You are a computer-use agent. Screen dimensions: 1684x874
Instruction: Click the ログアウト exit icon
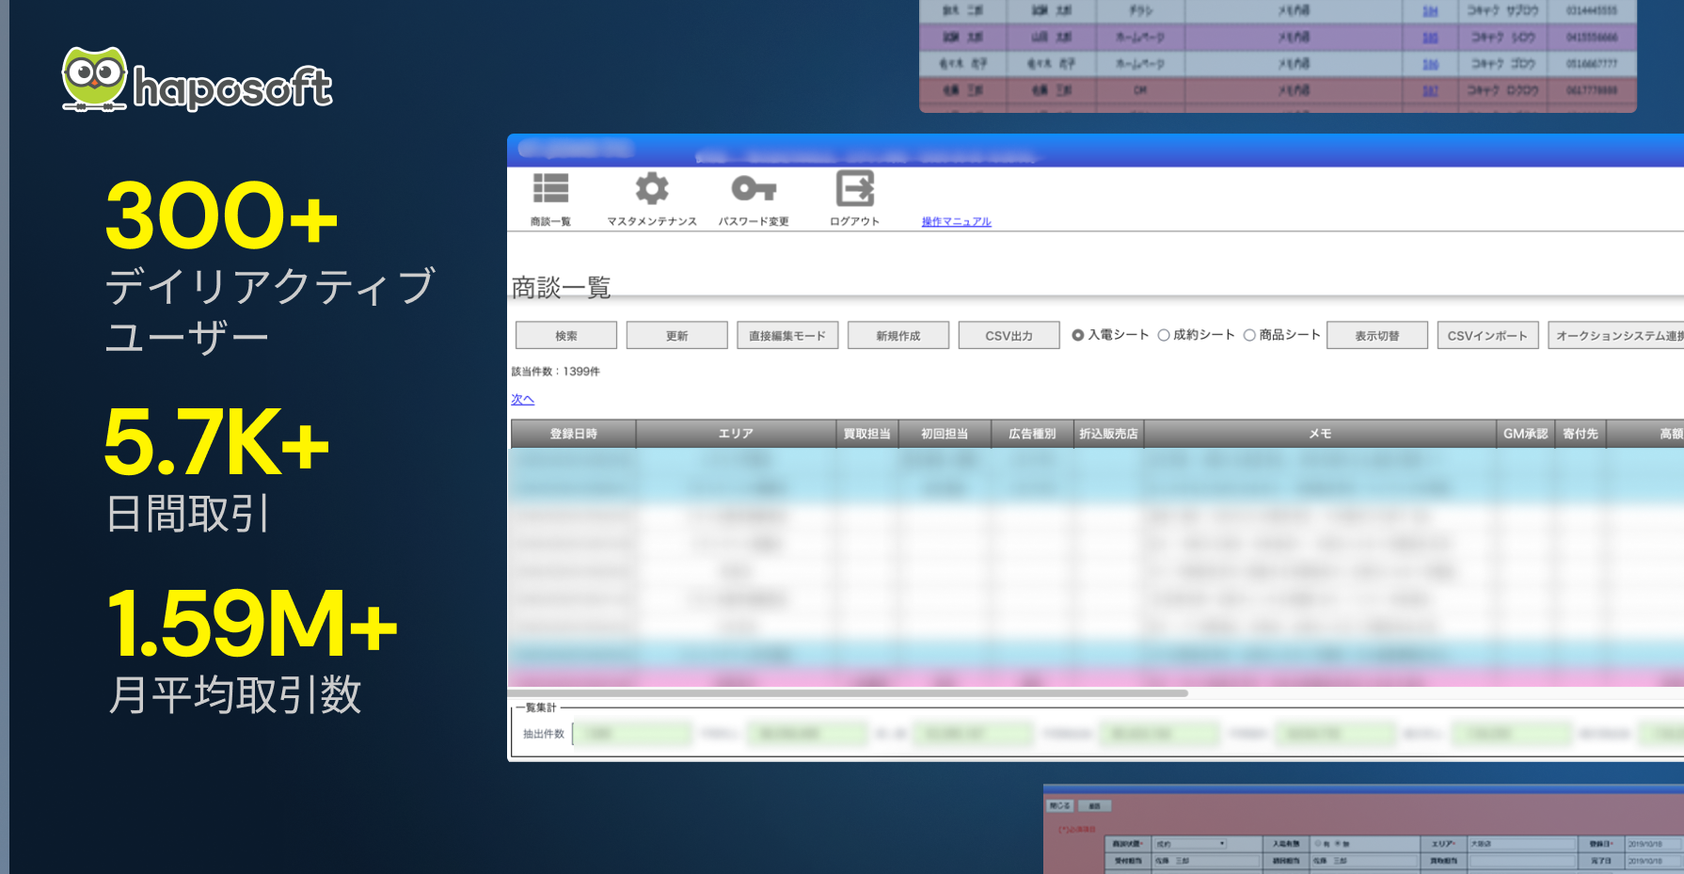[x=854, y=188]
